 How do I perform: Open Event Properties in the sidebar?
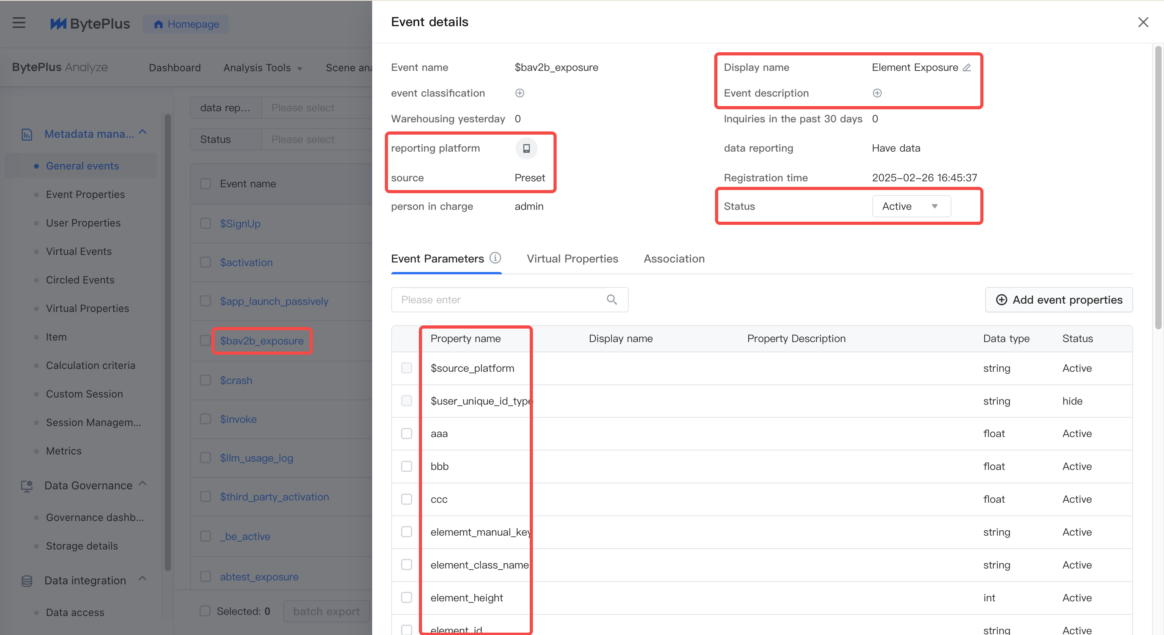coord(85,194)
